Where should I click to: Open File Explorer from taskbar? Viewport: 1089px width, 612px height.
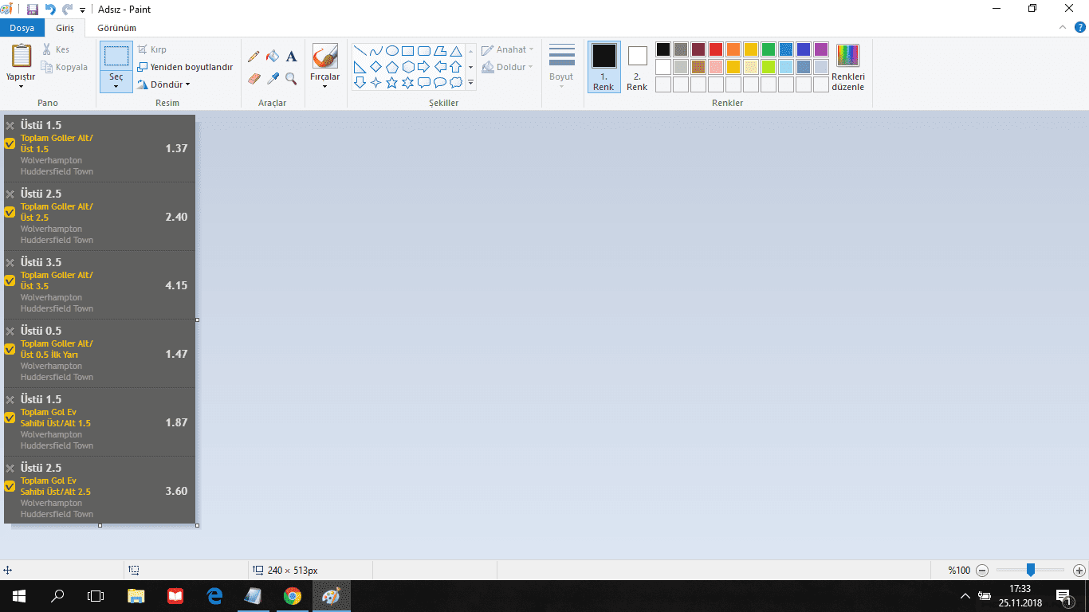136,595
